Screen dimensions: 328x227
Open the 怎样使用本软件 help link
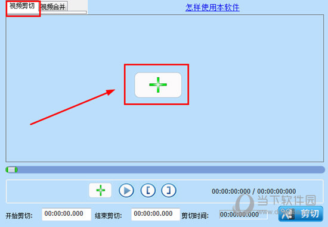click(x=212, y=8)
